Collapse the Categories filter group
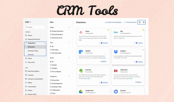The image size is (174, 102). click(69, 76)
